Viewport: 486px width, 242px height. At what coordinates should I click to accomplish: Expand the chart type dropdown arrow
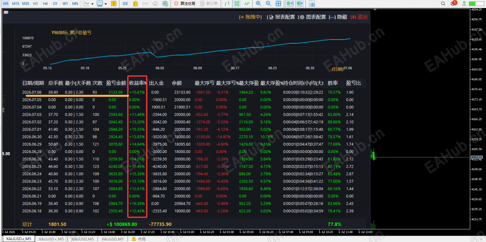(x=92, y=3)
